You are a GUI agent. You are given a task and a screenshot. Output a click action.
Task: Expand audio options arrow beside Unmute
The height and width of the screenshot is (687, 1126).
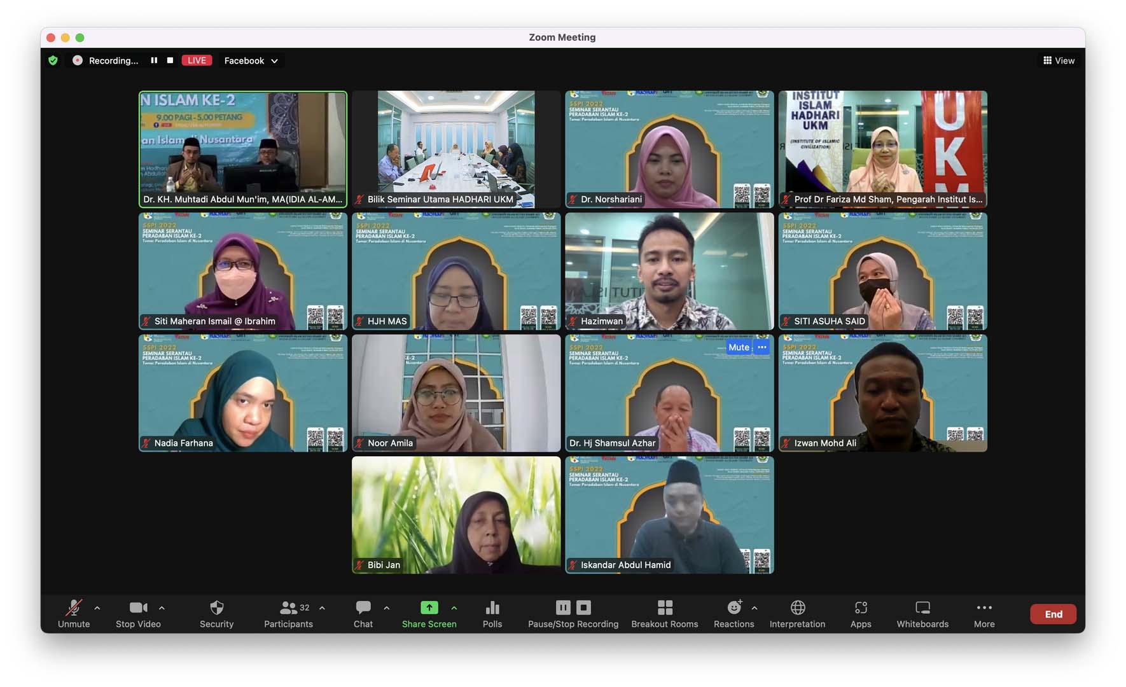[x=97, y=608]
